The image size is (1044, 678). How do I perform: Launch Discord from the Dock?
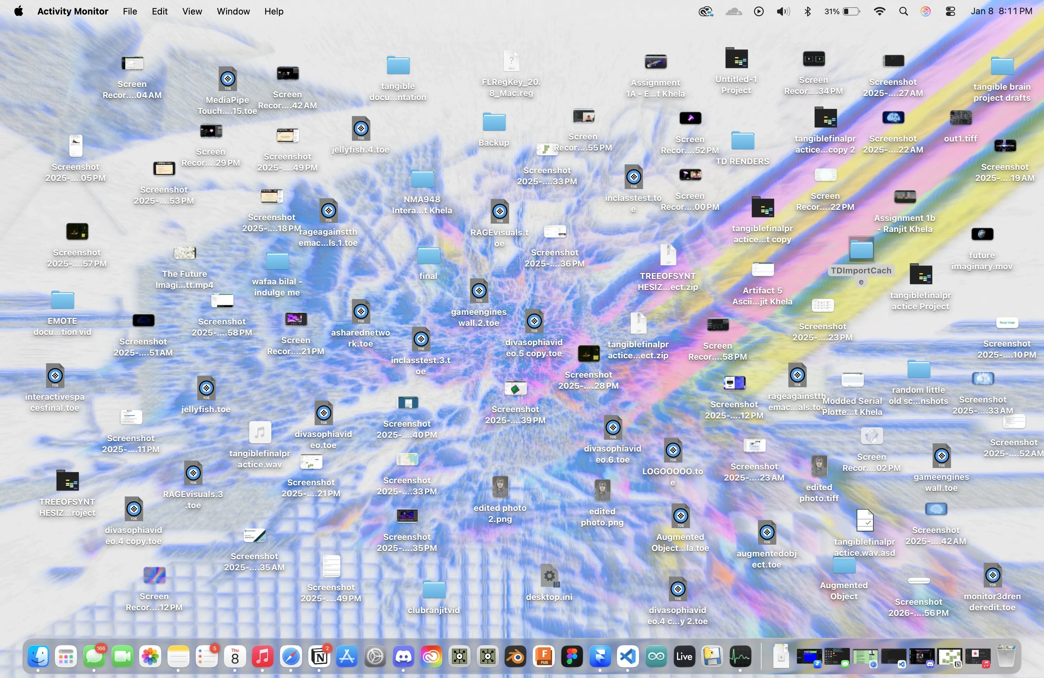(x=403, y=657)
